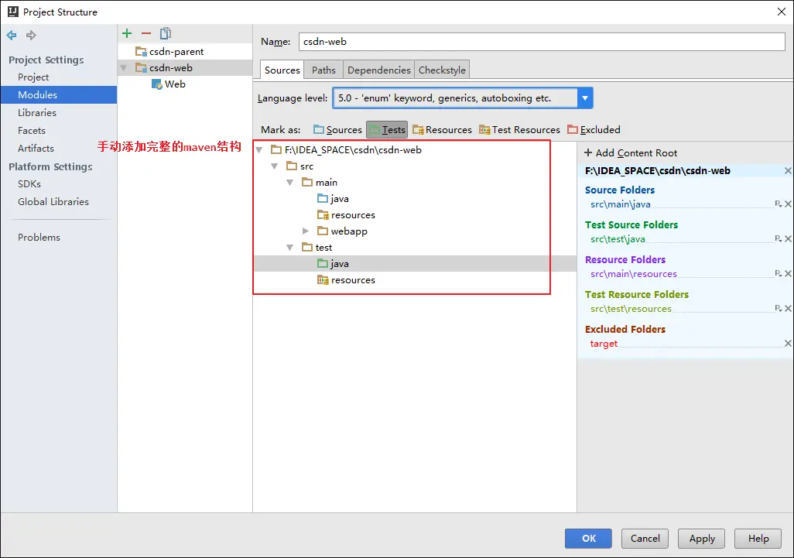The width and height of the screenshot is (794, 558).
Task: Click the Help button
Action: click(758, 538)
